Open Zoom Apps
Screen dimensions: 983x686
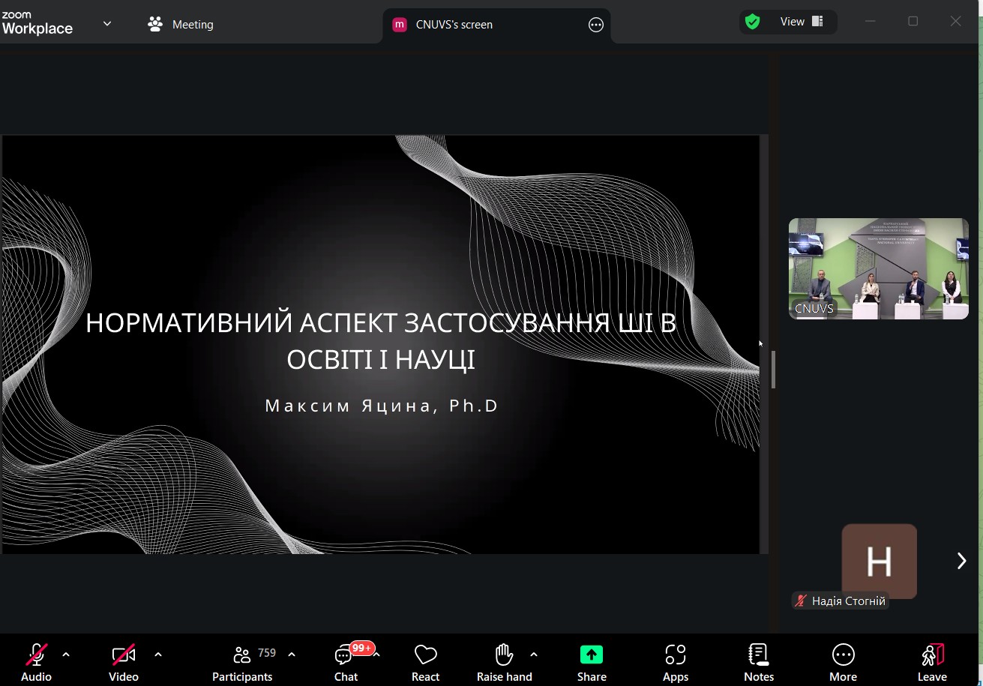click(x=675, y=654)
